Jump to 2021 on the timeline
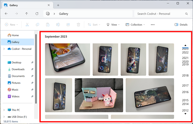This screenshot has width=193, height=124. pyautogui.click(x=185, y=58)
